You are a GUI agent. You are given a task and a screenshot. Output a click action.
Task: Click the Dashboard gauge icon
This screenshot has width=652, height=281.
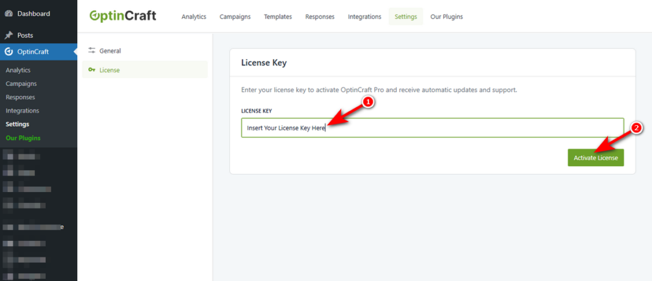(9, 14)
